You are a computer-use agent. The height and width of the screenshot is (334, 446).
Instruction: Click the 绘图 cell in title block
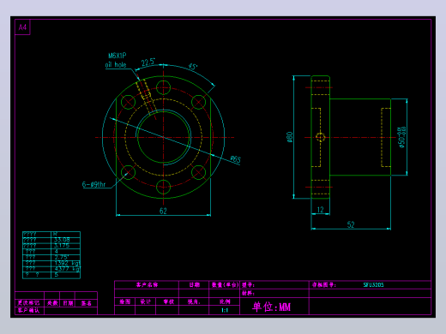click(125, 301)
